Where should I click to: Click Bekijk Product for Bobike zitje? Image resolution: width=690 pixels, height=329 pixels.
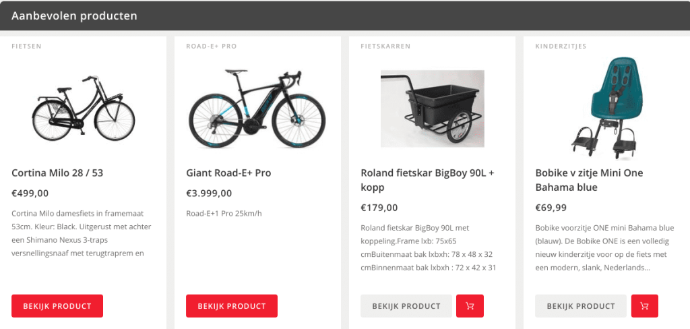(x=581, y=305)
